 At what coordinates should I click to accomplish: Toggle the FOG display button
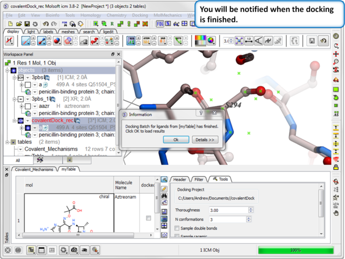tap(160, 24)
